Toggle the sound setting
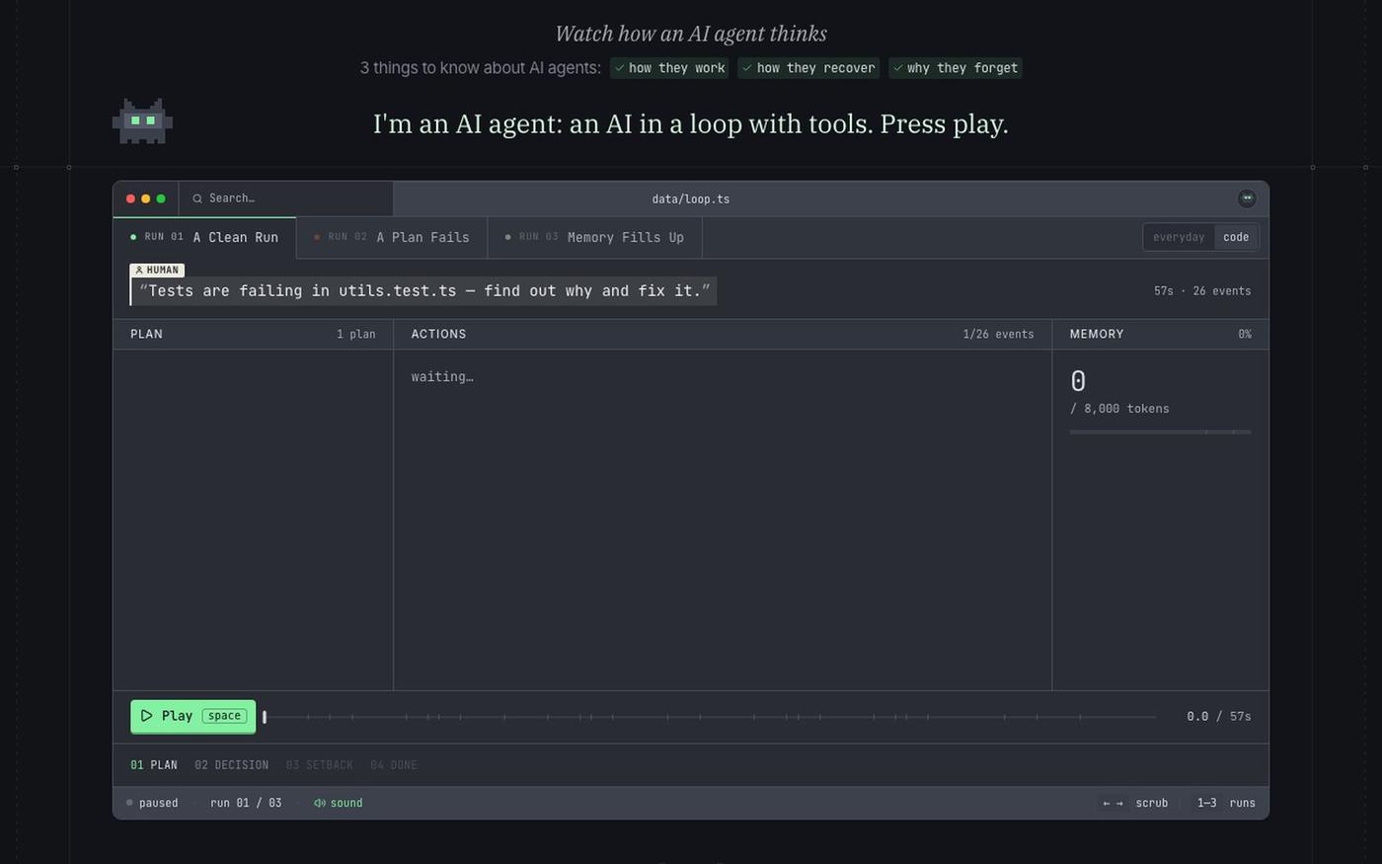This screenshot has width=1382, height=864. pos(339,803)
